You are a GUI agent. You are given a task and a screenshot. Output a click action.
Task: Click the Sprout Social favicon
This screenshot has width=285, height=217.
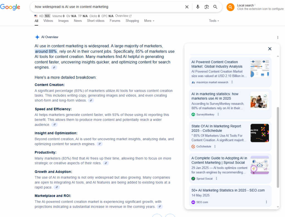click(193, 179)
